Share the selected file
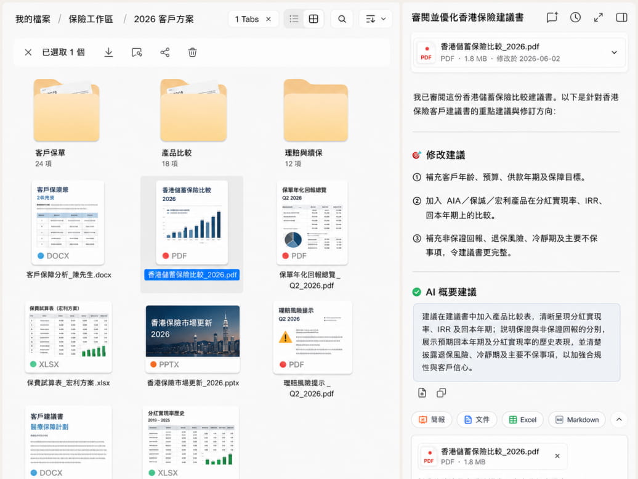Screen dimensions: 638x479 point(165,52)
